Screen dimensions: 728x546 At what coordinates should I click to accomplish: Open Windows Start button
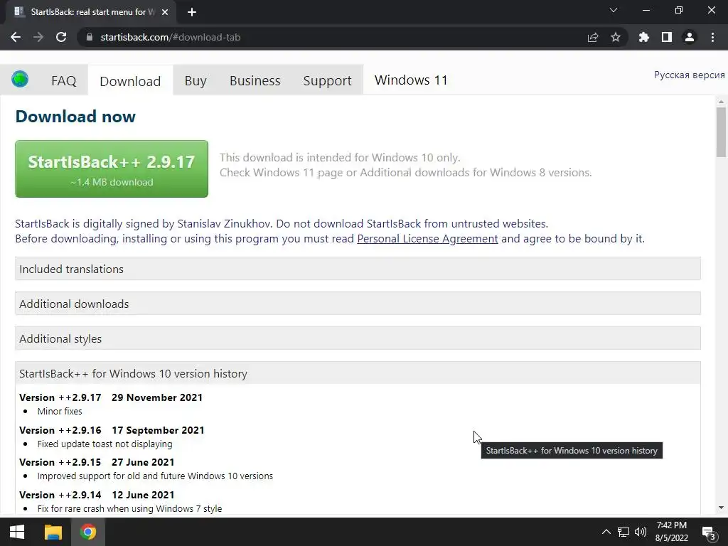point(17,532)
